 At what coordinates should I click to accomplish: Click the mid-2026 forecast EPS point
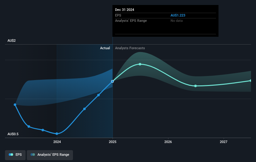(x=196, y=86)
